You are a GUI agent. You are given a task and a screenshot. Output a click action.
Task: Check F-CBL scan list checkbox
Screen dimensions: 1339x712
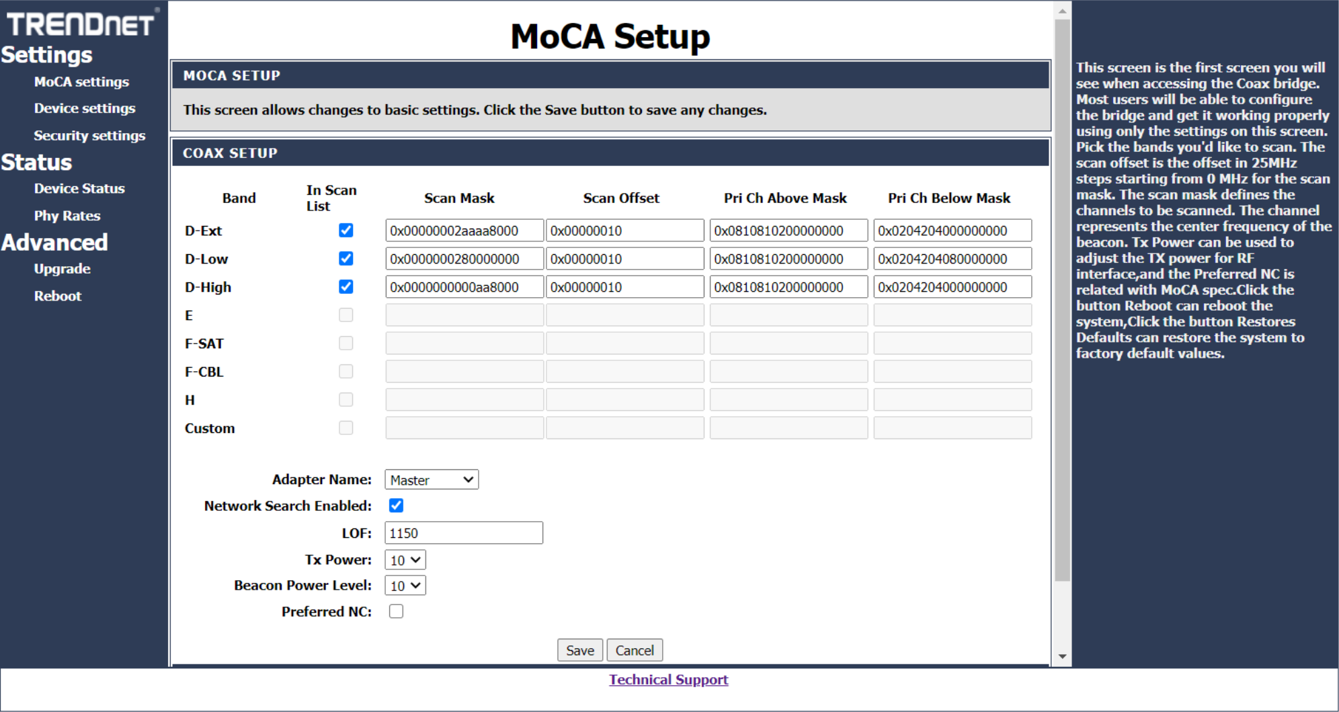coord(346,371)
